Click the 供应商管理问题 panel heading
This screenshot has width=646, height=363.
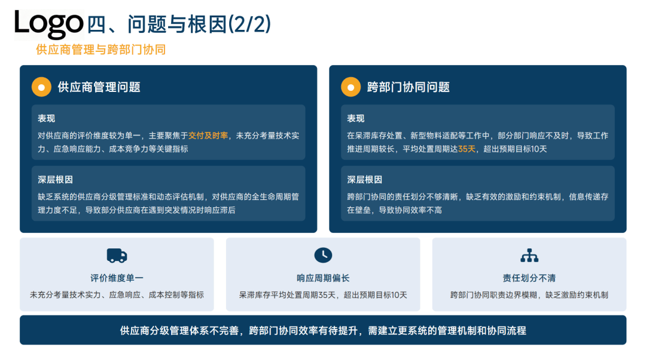point(99,87)
